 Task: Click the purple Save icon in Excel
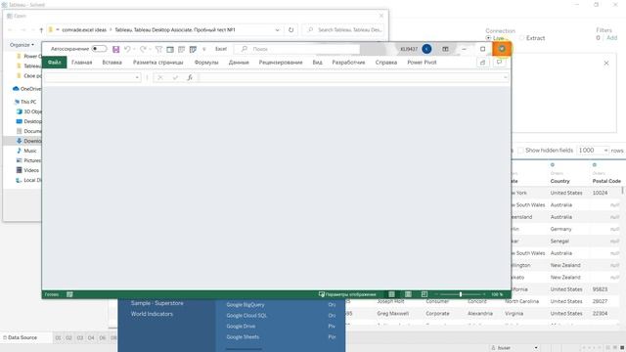pos(115,49)
